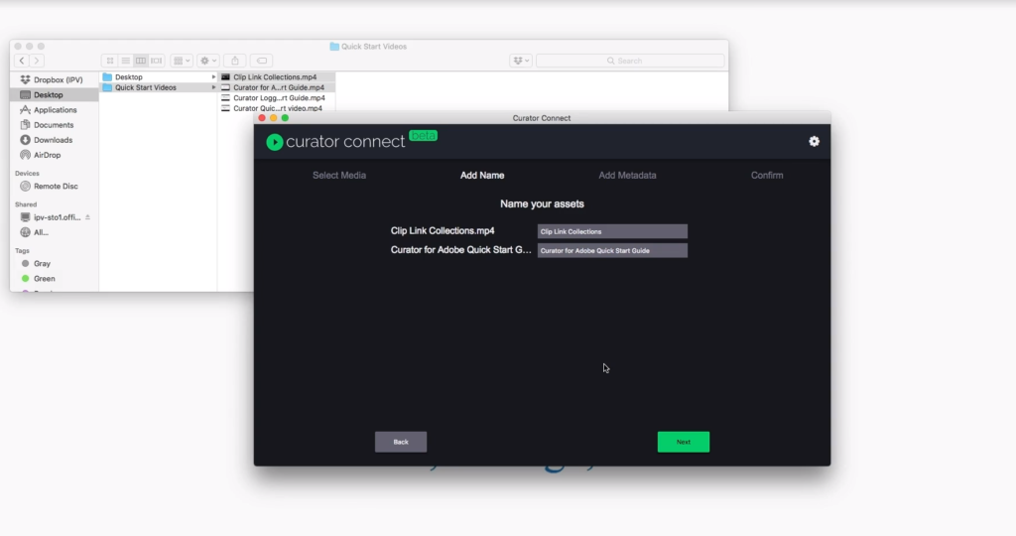Click Clip Link Collections.mp4 asset label
The width and height of the screenshot is (1016, 536).
pyautogui.click(x=443, y=230)
